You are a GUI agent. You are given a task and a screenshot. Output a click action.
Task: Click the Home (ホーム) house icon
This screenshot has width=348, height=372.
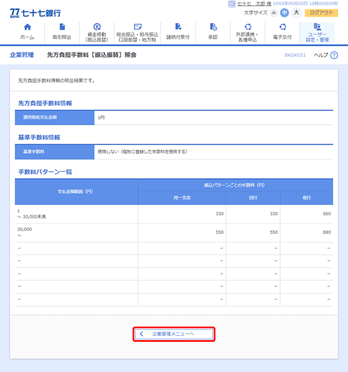click(x=27, y=27)
